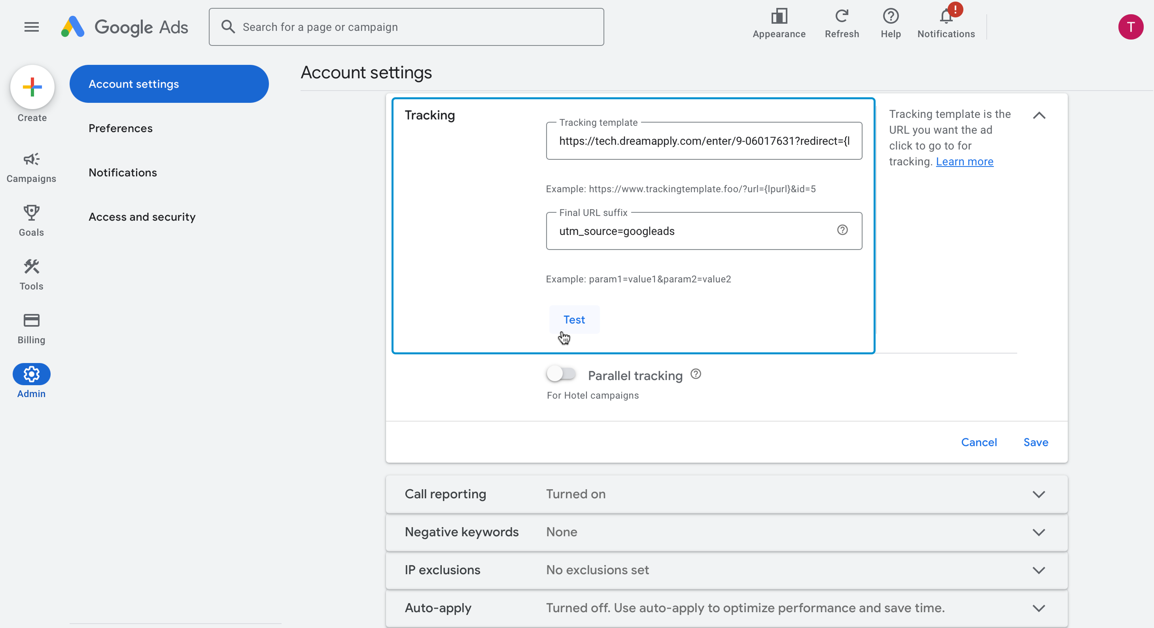Click the 'Turned on' Call reporting value
The height and width of the screenshot is (628, 1154).
[576, 494]
